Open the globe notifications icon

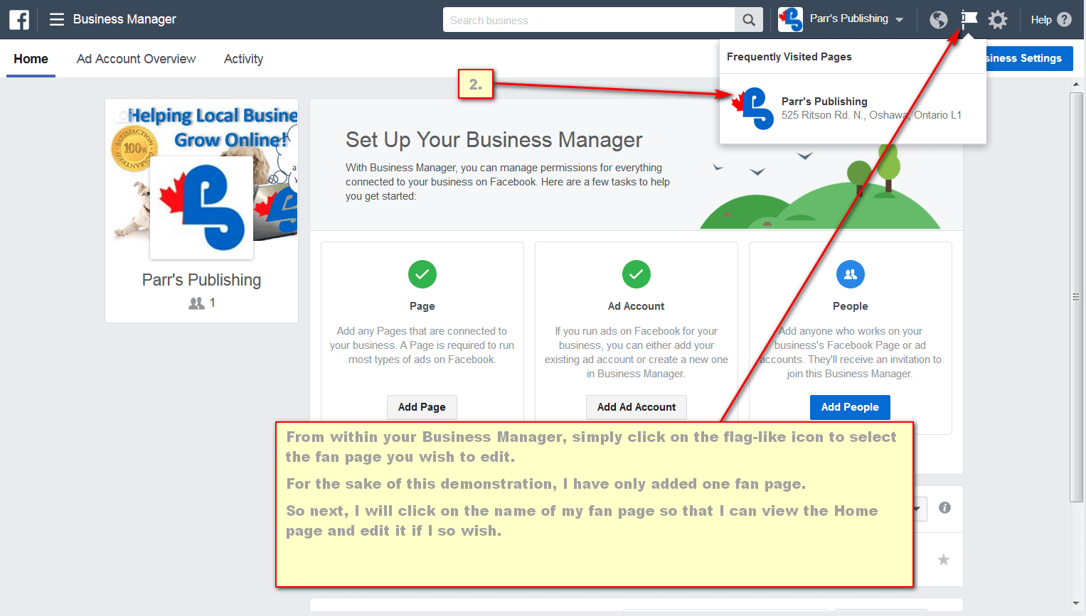click(x=939, y=20)
